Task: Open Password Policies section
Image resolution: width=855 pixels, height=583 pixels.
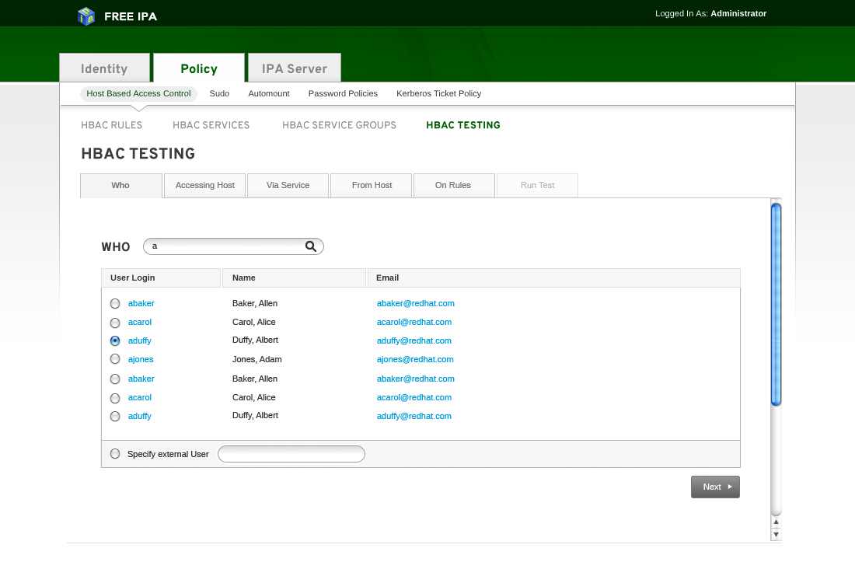Action: point(343,94)
